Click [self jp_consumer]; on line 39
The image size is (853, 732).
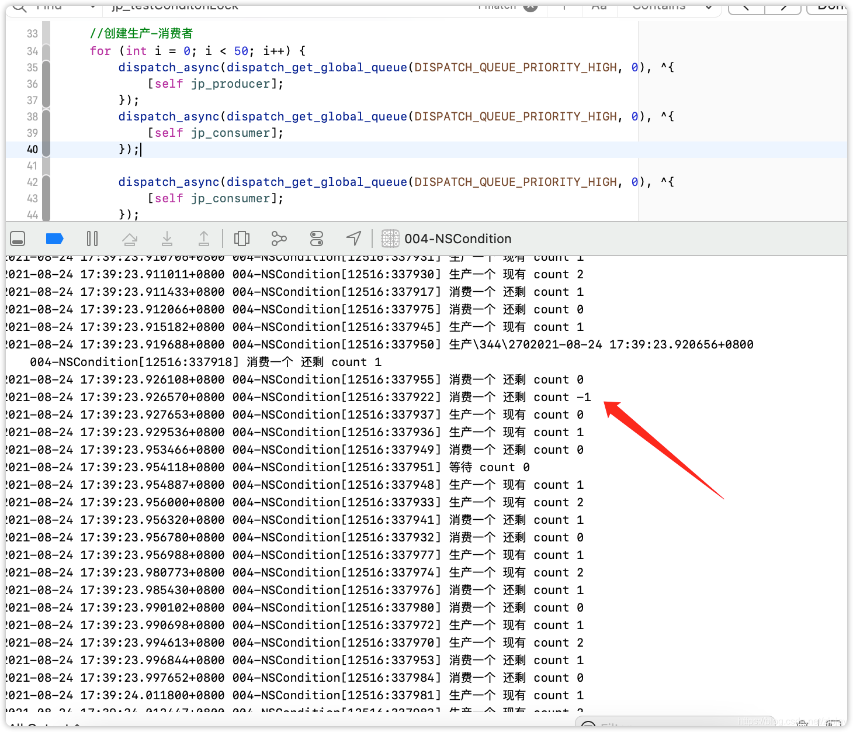pos(216,133)
